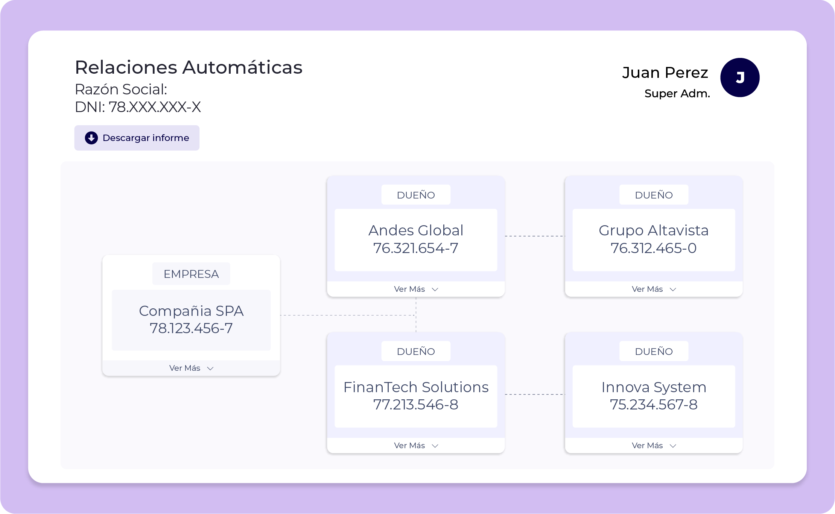Click chevron under Andes Global card
Viewport: 835px width, 514px height.
(435, 290)
